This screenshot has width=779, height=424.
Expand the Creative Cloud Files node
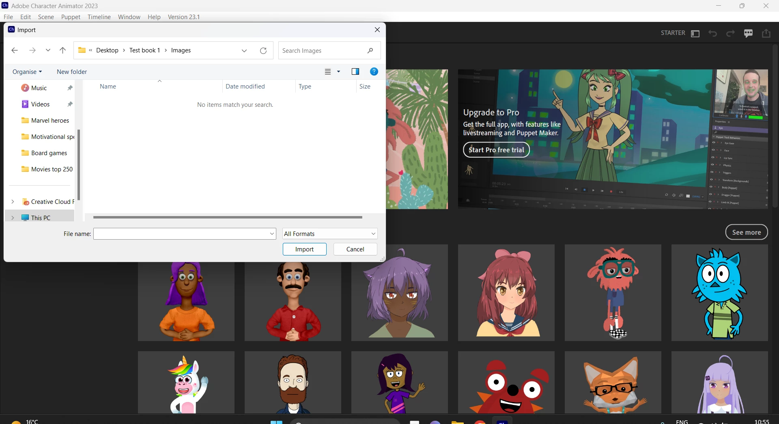(x=13, y=202)
